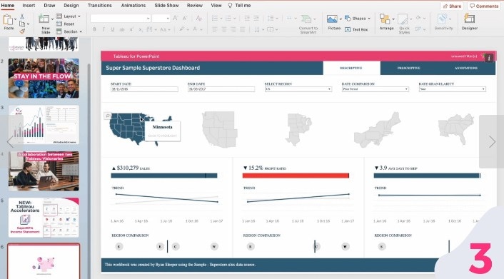Switch to the Prescriptive dashboard tab

(x=408, y=68)
